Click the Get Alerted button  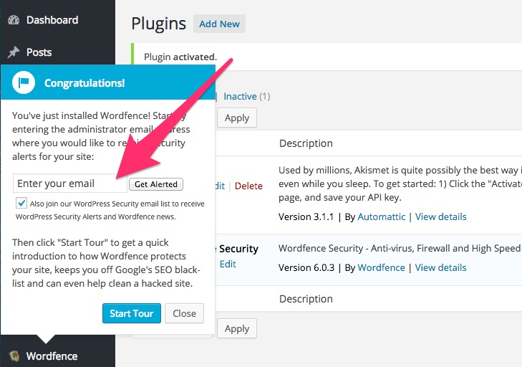click(156, 184)
